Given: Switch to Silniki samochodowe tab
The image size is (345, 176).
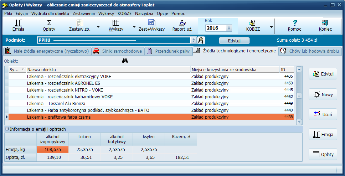Looking at the screenshot, I should tap(118, 51).
